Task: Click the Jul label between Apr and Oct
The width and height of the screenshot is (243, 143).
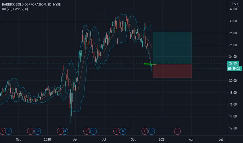Action: 104,139
